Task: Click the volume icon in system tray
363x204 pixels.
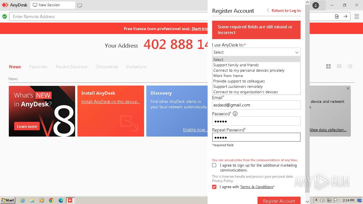Action: [322, 200]
